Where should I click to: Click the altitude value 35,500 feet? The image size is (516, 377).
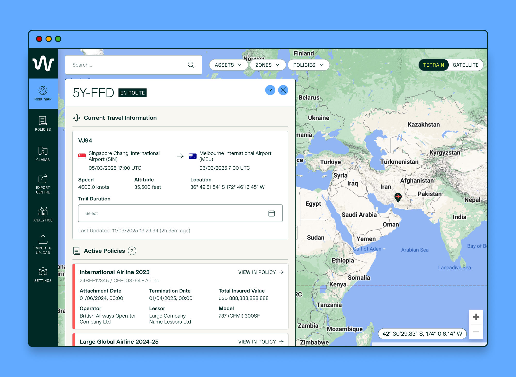point(148,187)
